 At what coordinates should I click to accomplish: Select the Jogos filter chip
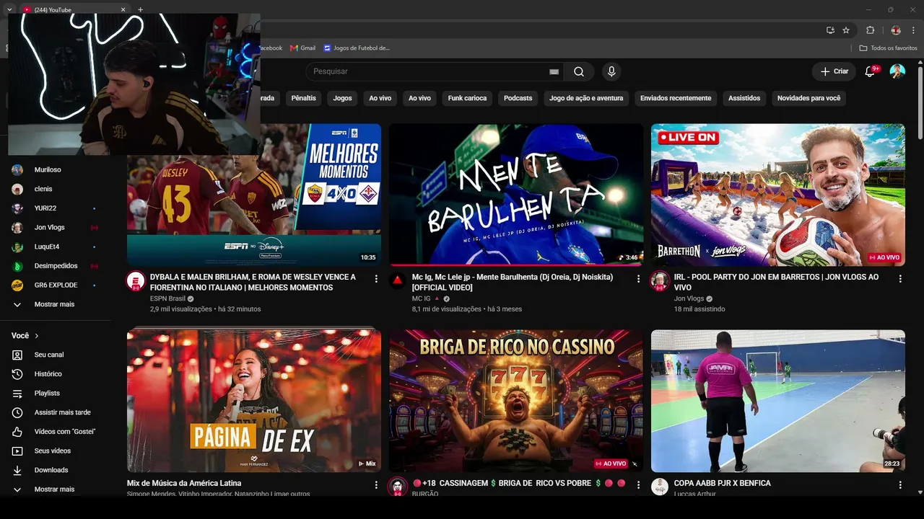click(x=343, y=98)
